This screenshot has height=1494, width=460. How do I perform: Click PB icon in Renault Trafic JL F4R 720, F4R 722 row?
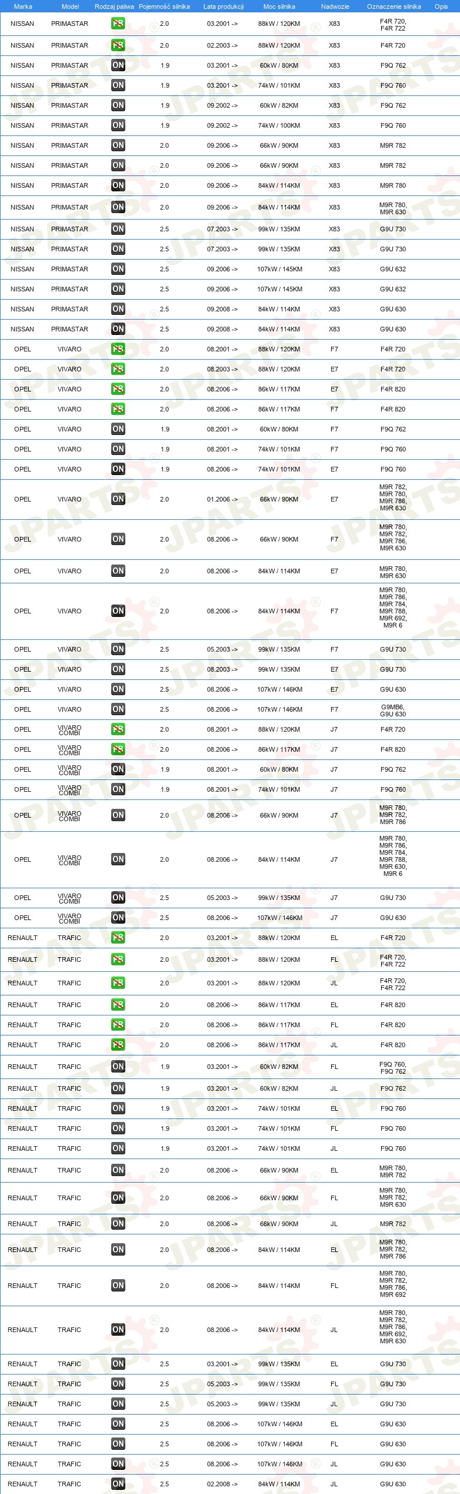pyautogui.click(x=118, y=983)
